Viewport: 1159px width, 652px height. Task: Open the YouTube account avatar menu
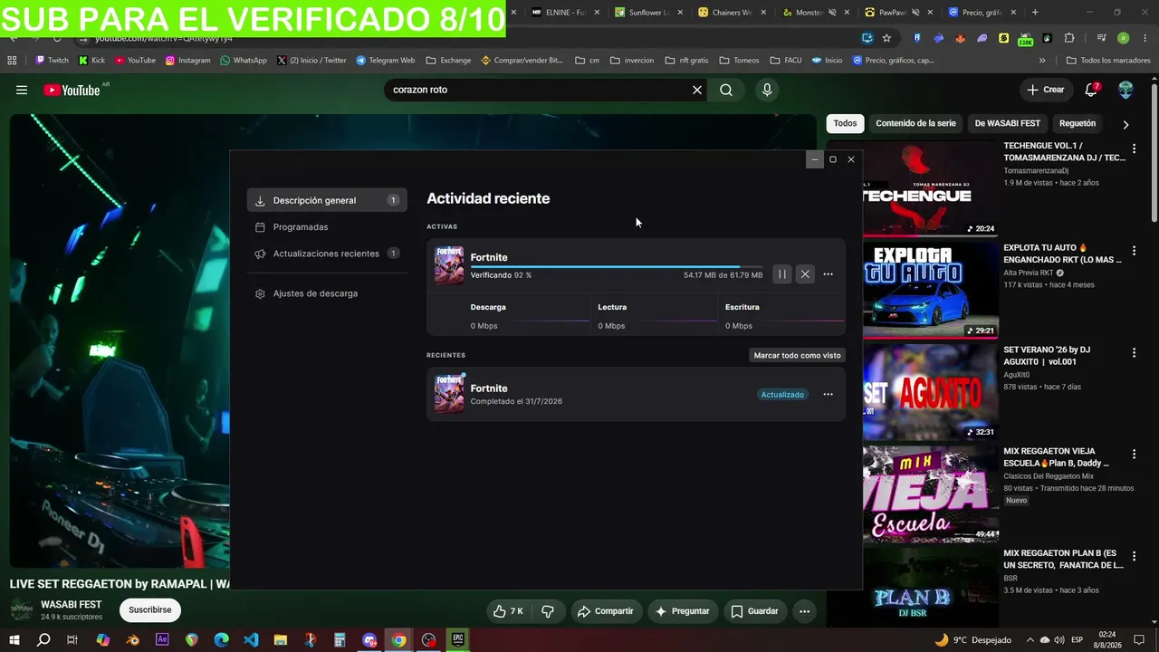(1125, 90)
